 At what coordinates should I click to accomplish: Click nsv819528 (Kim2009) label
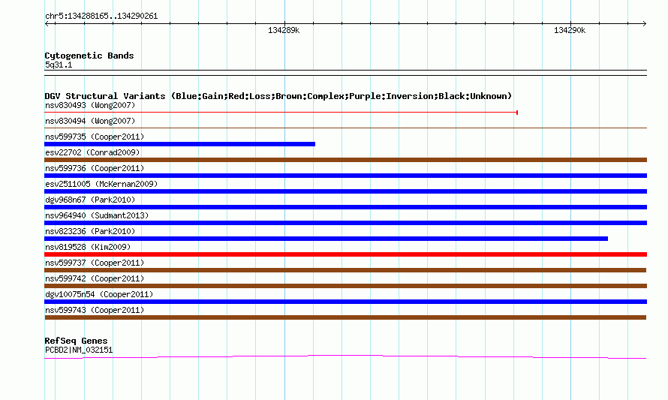coord(88,247)
